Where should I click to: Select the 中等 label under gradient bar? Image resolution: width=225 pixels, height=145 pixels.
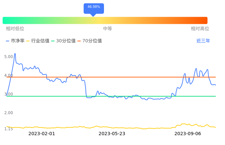coord(108,29)
